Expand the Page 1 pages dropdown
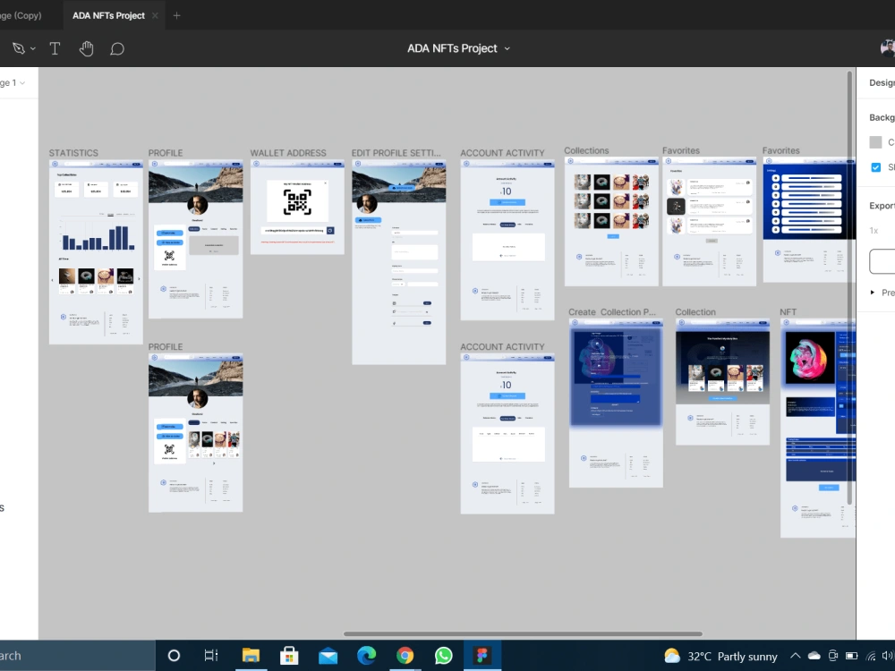This screenshot has width=895, height=671. (22, 82)
